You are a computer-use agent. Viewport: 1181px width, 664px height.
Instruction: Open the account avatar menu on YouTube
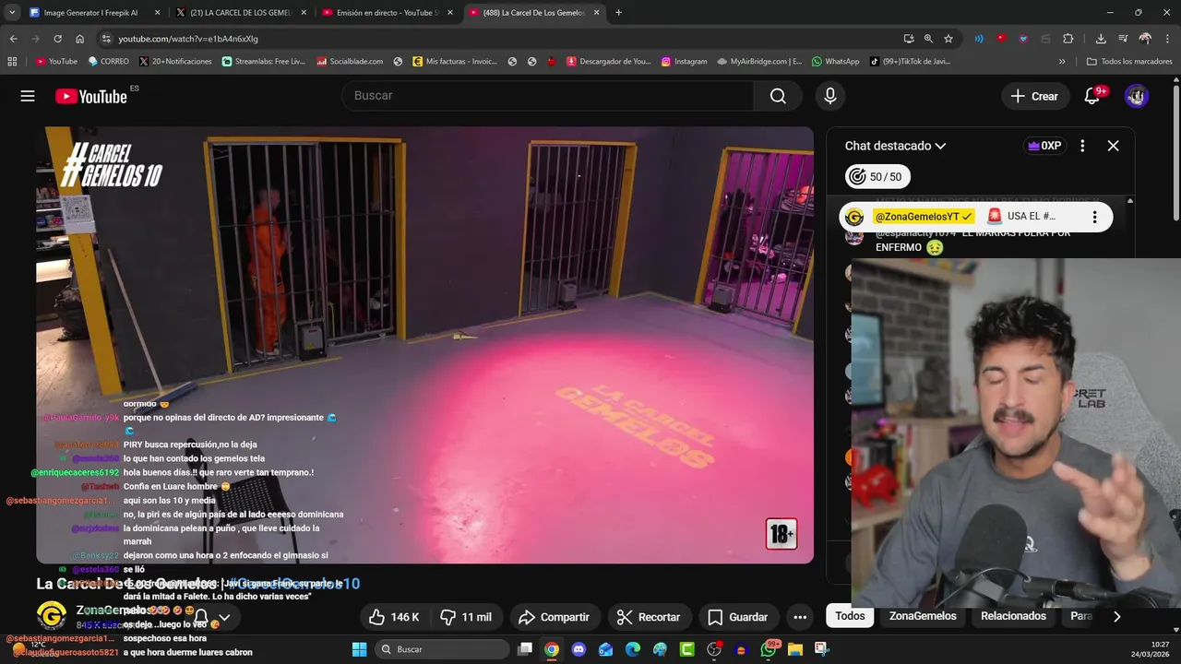[x=1137, y=96]
